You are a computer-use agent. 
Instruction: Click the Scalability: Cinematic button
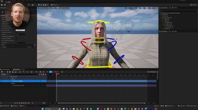64,8
